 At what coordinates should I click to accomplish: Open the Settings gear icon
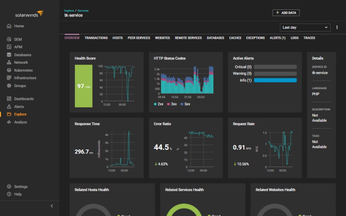(x=9, y=186)
